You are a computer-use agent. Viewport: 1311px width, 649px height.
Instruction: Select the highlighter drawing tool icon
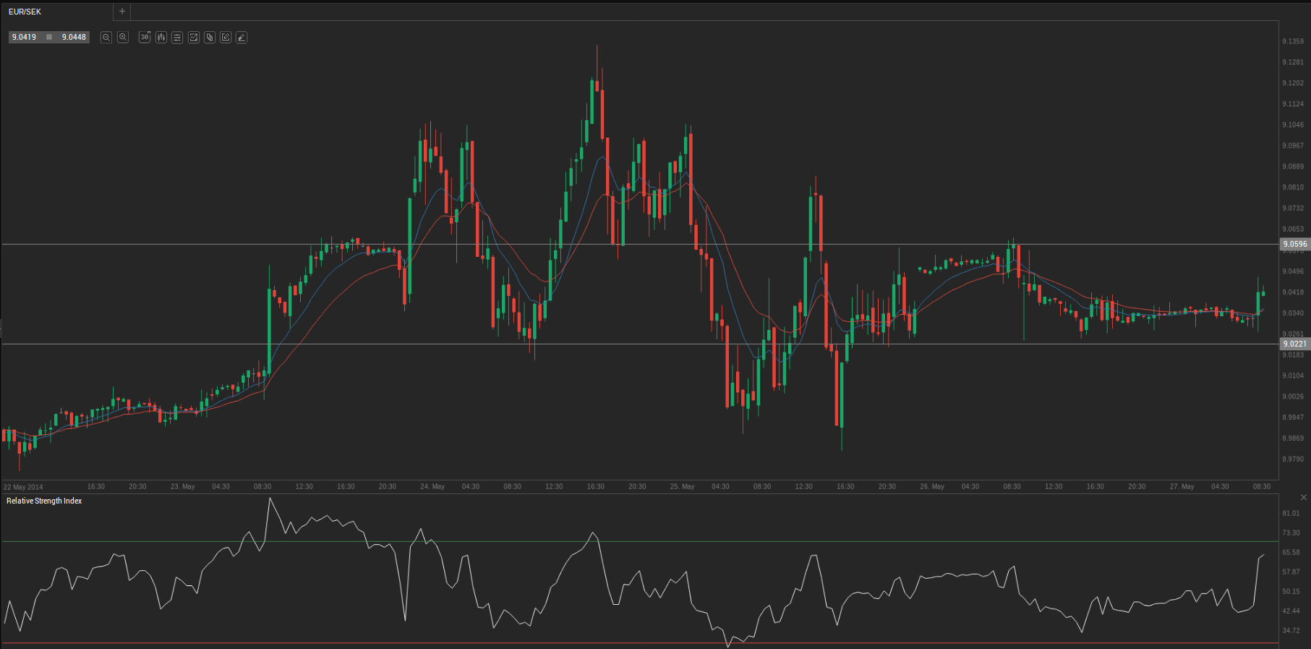tap(242, 37)
